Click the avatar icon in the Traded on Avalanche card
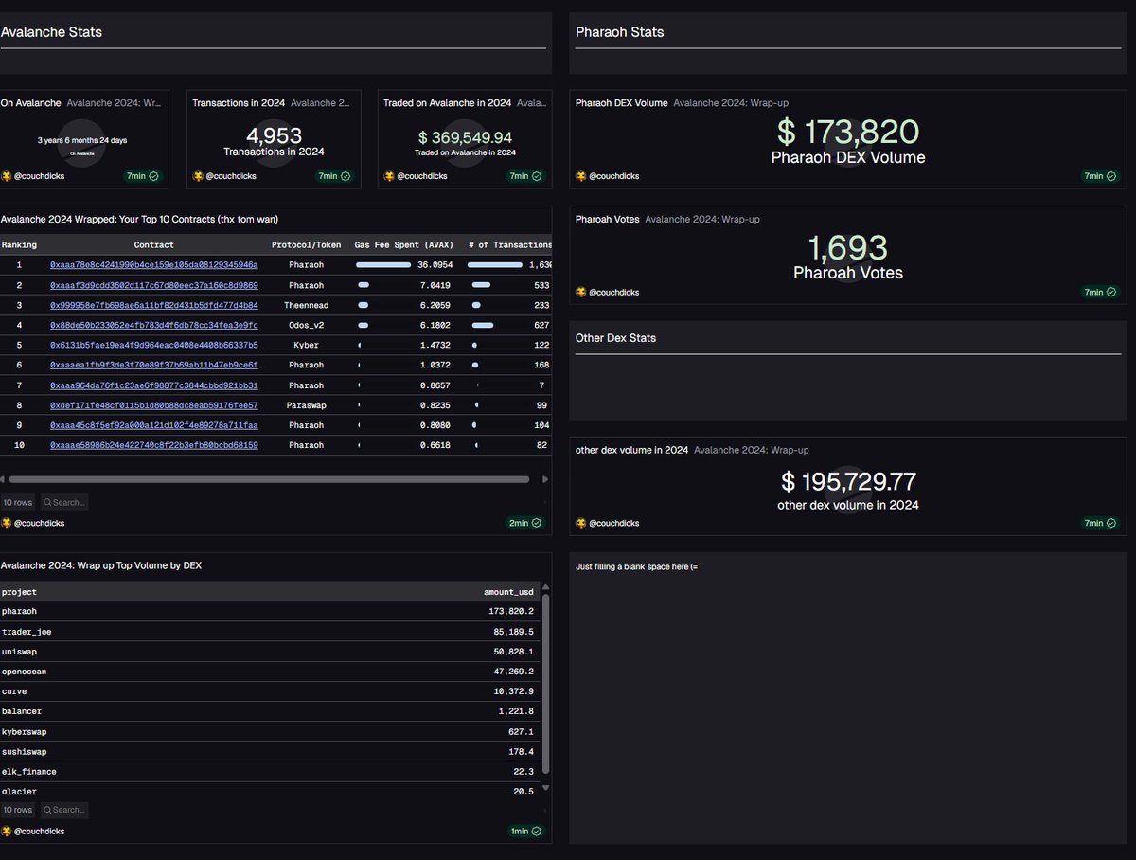The width and height of the screenshot is (1136, 860). [x=389, y=176]
